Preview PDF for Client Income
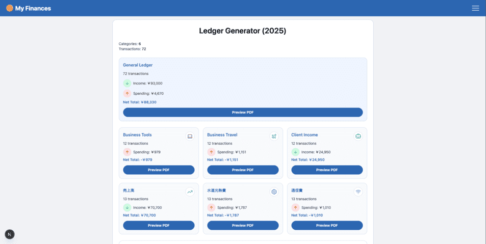486x244 pixels. (x=327, y=170)
